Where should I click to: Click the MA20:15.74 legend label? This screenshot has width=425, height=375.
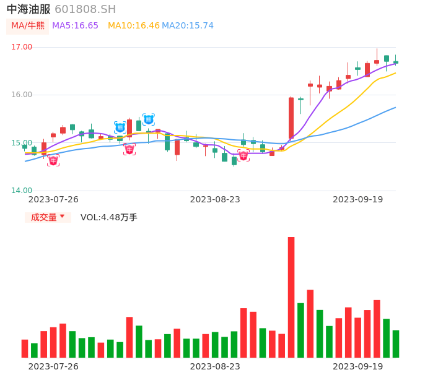pos(188,25)
